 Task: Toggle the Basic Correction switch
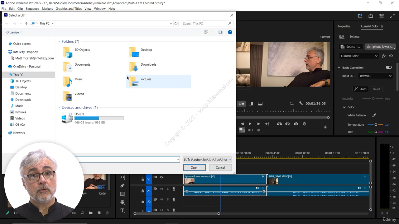pyautogui.click(x=388, y=68)
